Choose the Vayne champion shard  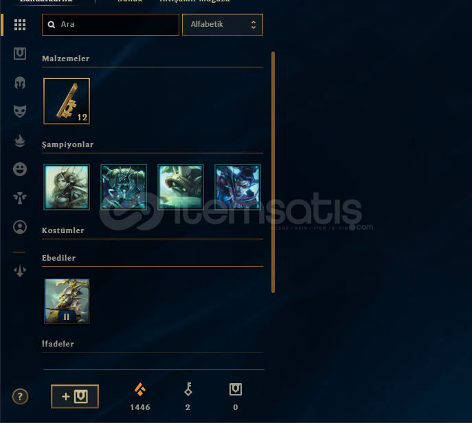[x=237, y=187]
